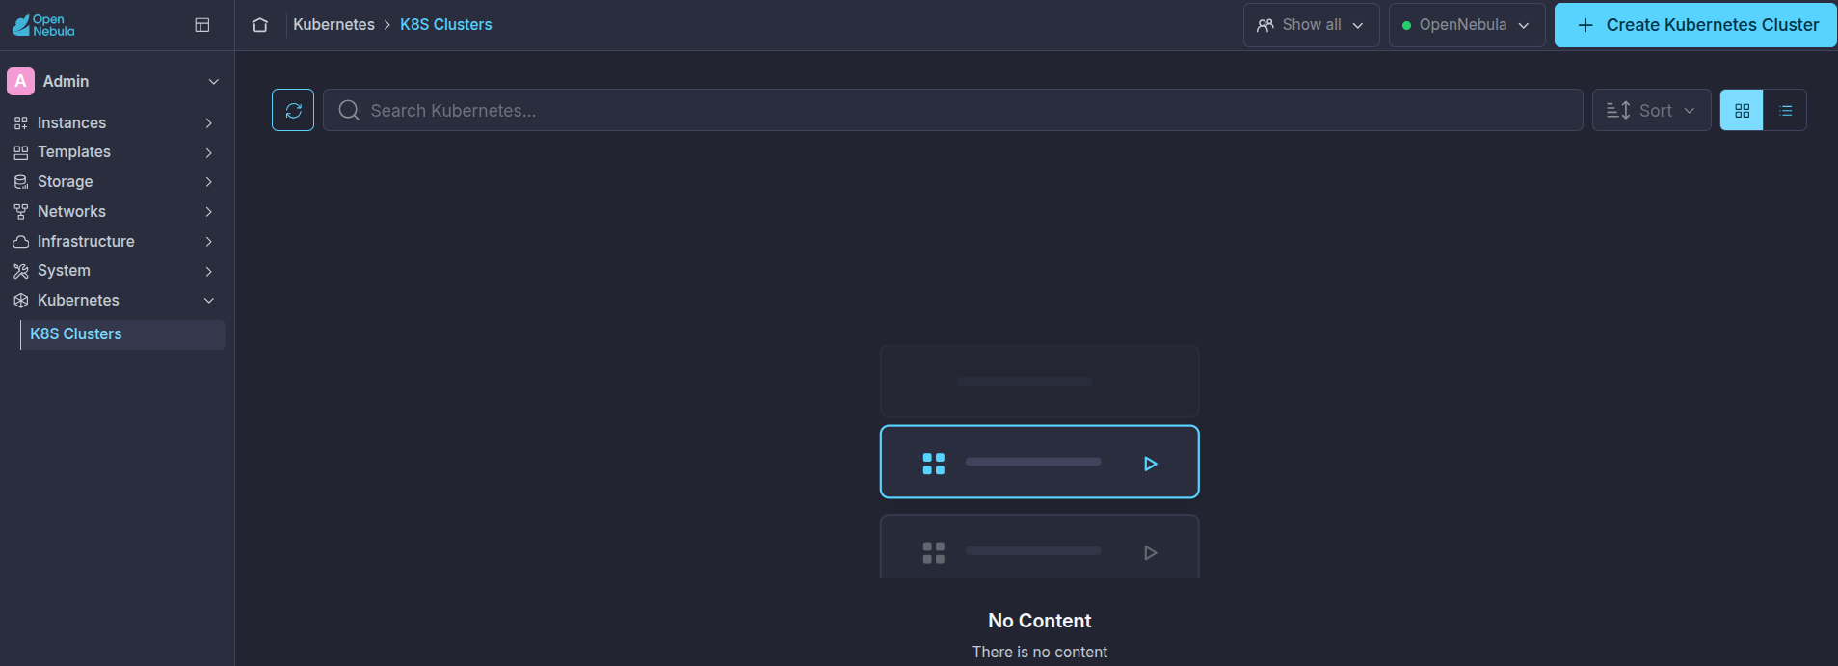The image size is (1838, 666).
Task: Click the 'There is no content' message
Action: pyautogui.click(x=1039, y=653)
